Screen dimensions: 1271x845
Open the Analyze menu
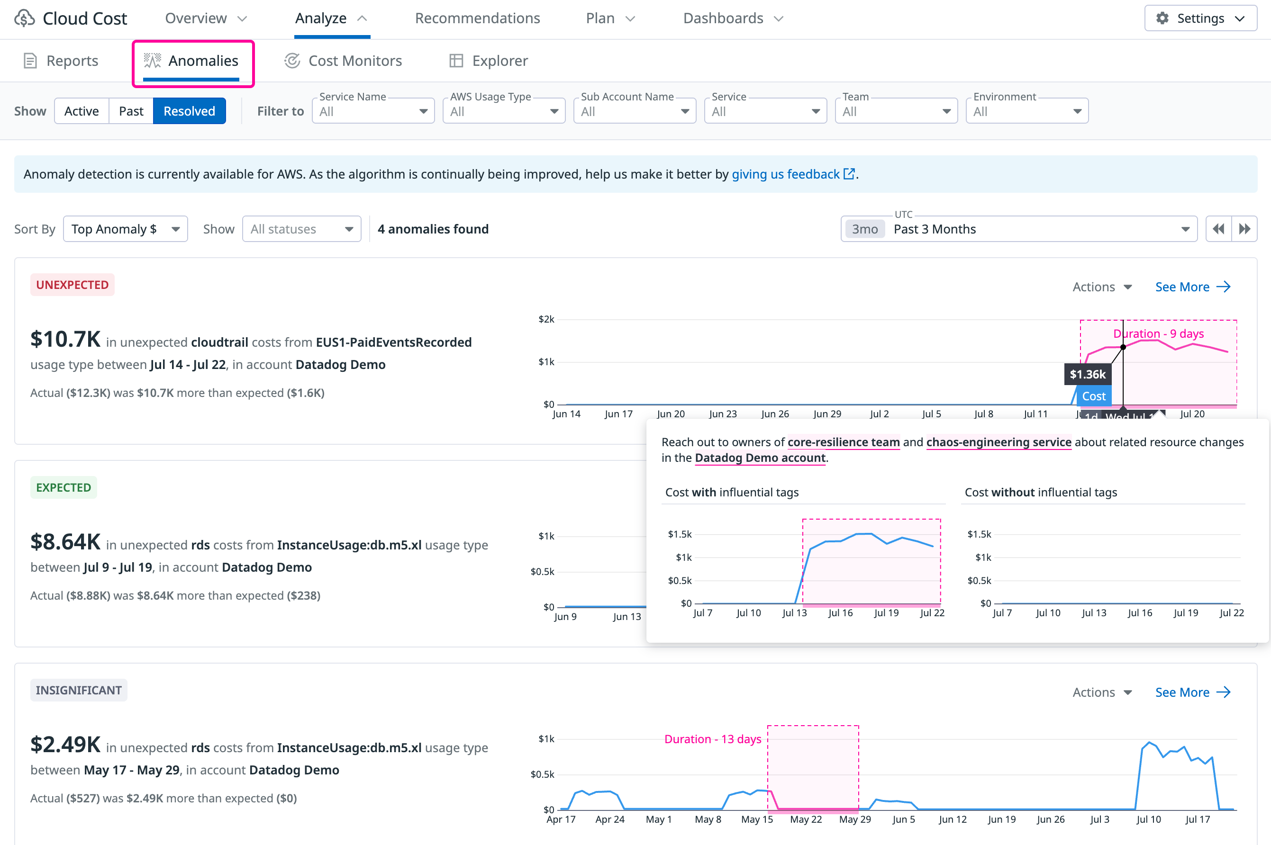tap(332, 18)
